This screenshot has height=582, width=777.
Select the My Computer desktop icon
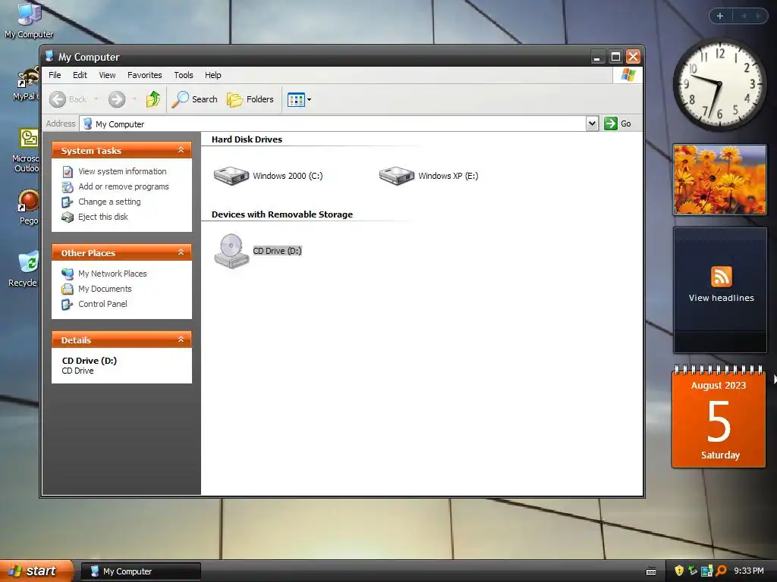tap(29, 20)
